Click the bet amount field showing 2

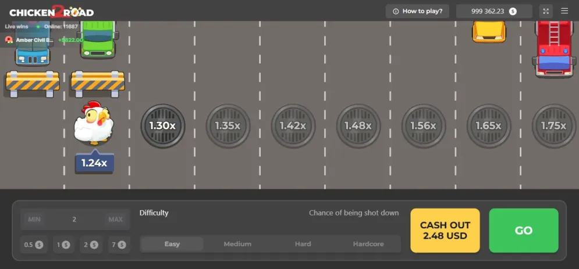(x=74, y=219)
